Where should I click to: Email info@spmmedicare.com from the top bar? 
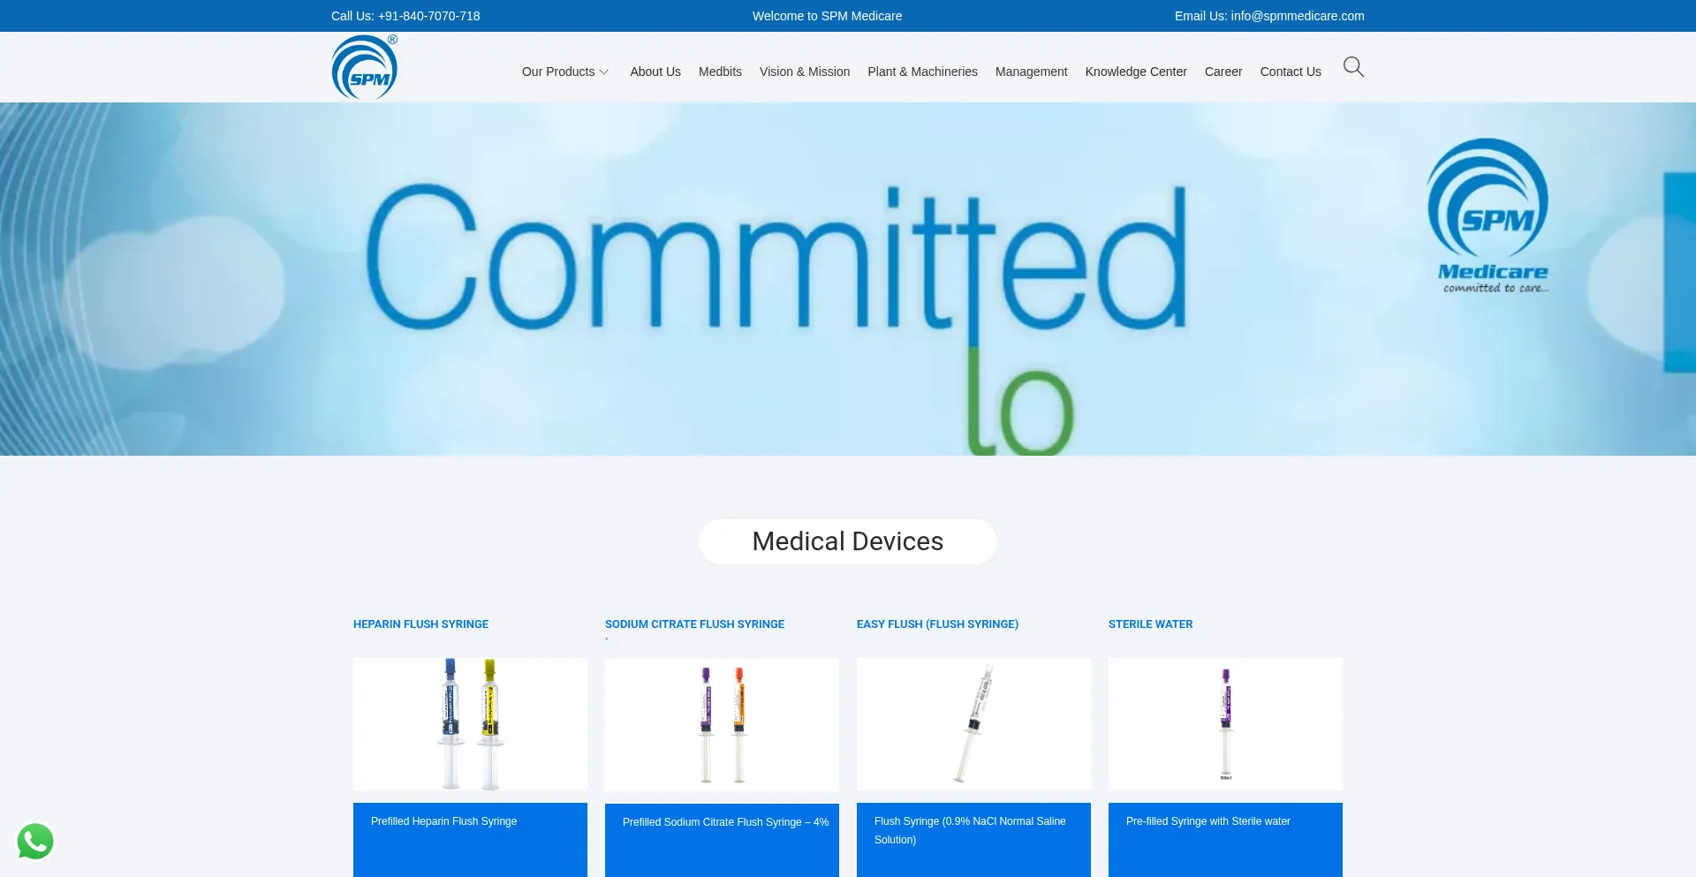tap(1298, 16)
